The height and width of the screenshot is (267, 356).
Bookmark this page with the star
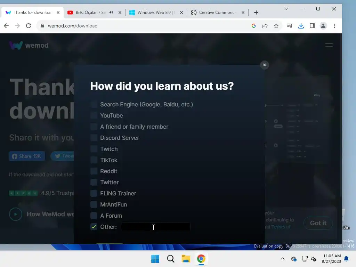(x=276, y=26)
